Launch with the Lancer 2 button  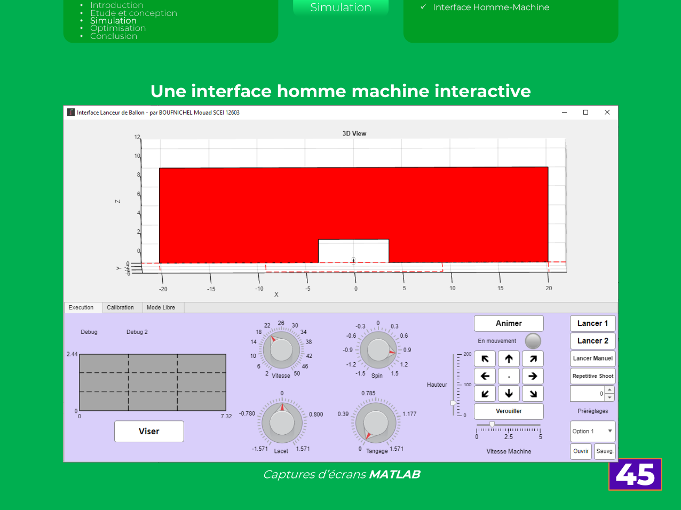tap(592, 341)
